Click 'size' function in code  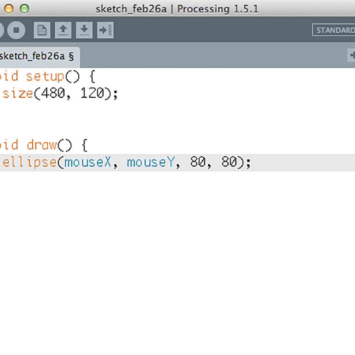point(18,94)
